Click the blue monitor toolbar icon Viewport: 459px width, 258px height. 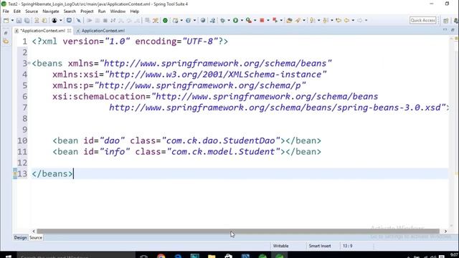[69, 20]
